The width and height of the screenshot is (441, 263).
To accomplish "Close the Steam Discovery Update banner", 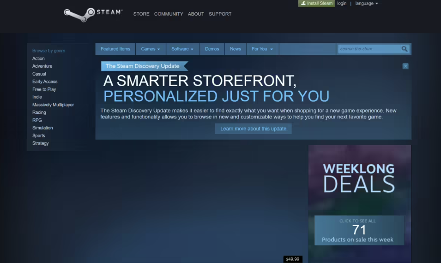I will [x=405, y=66].
